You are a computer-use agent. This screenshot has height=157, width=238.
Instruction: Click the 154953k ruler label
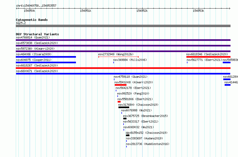point(198,11)
